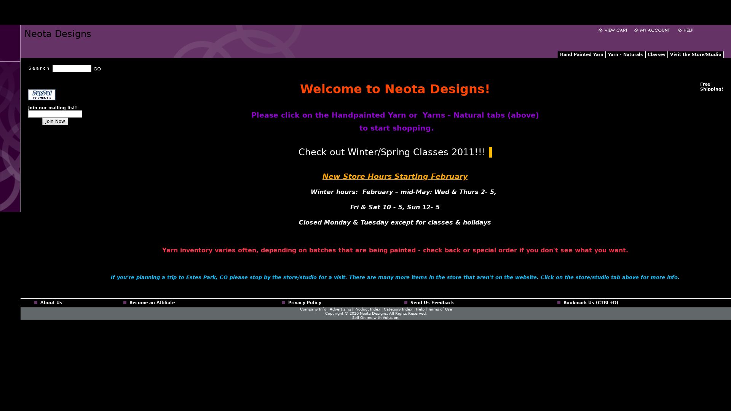Focus the Search text field
This screenshot has height=411, width=731.
click(x=72, y=68)
